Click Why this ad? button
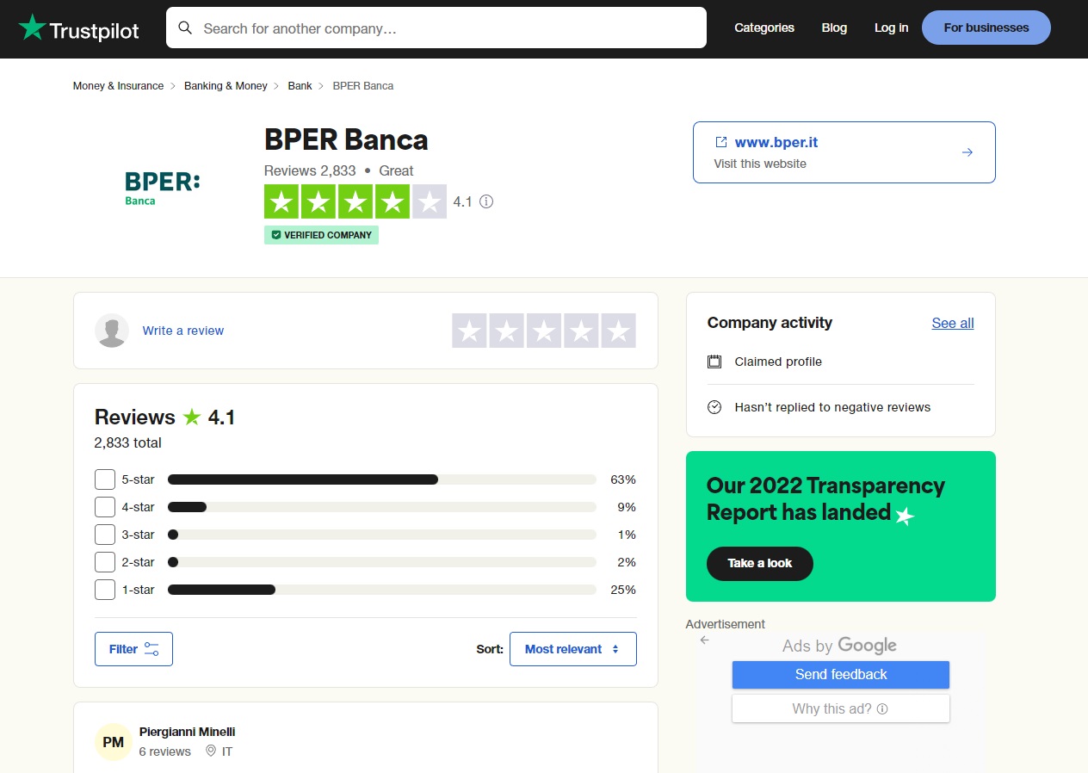1088x773 pixels. [841, 709]
